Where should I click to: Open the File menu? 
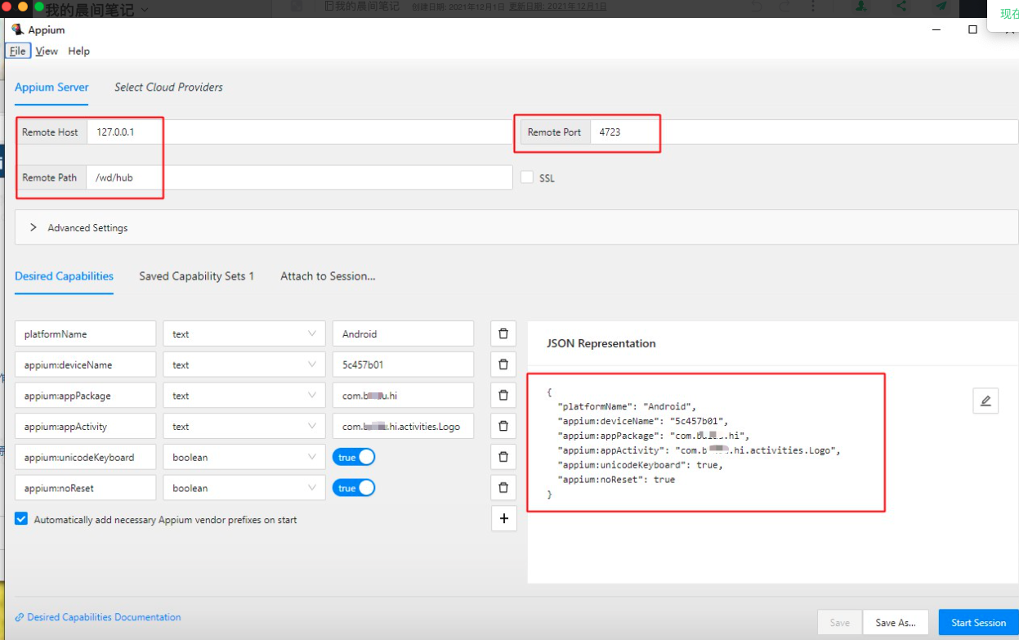(17, 51)
